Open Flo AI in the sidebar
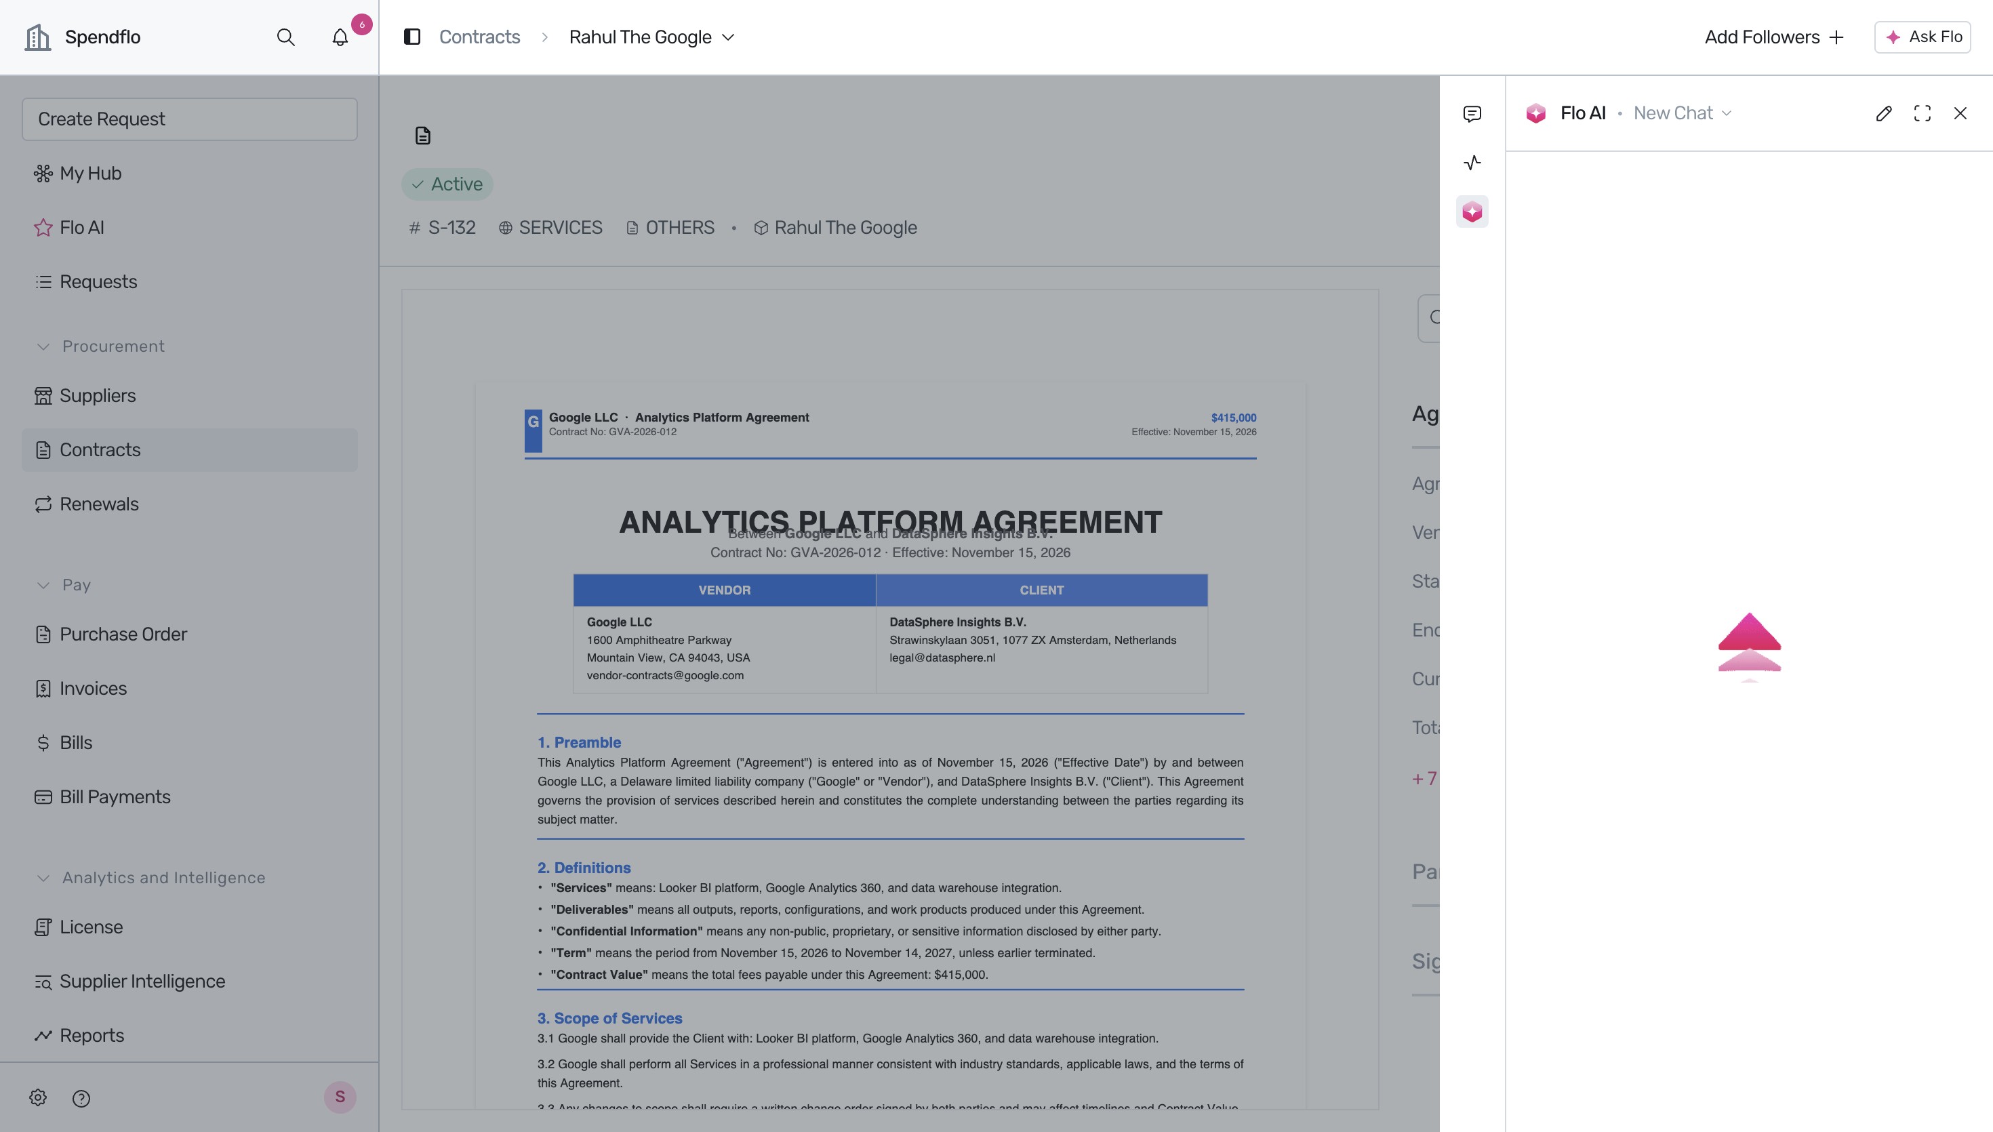Image resolution: width=1993 pixels, height=1132 pixels. 190,227
